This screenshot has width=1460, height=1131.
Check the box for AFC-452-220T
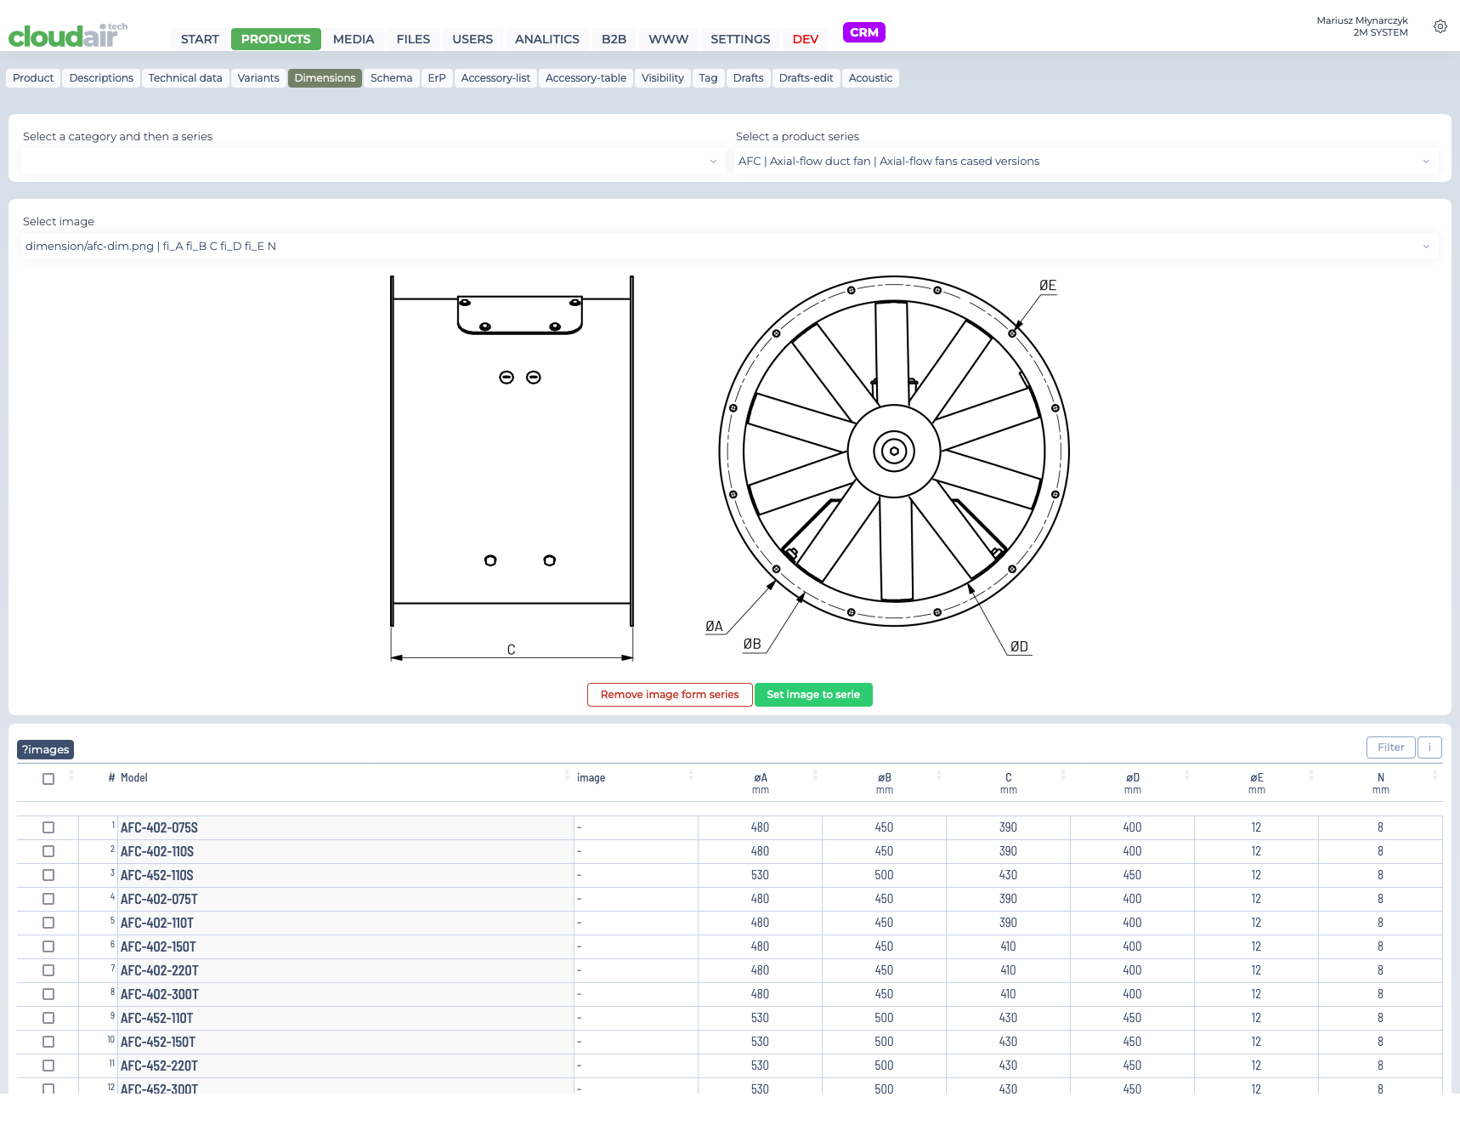pos(48,1066)
